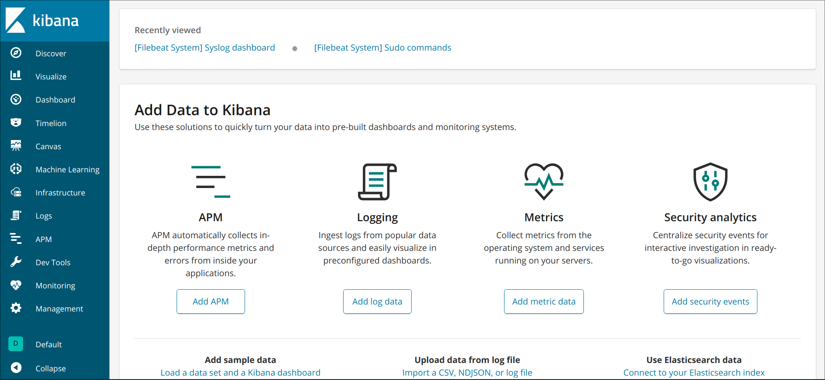Click the Dashboard gauge icon
The height and width of the screenshot is (380, 825).
(16, 99)
